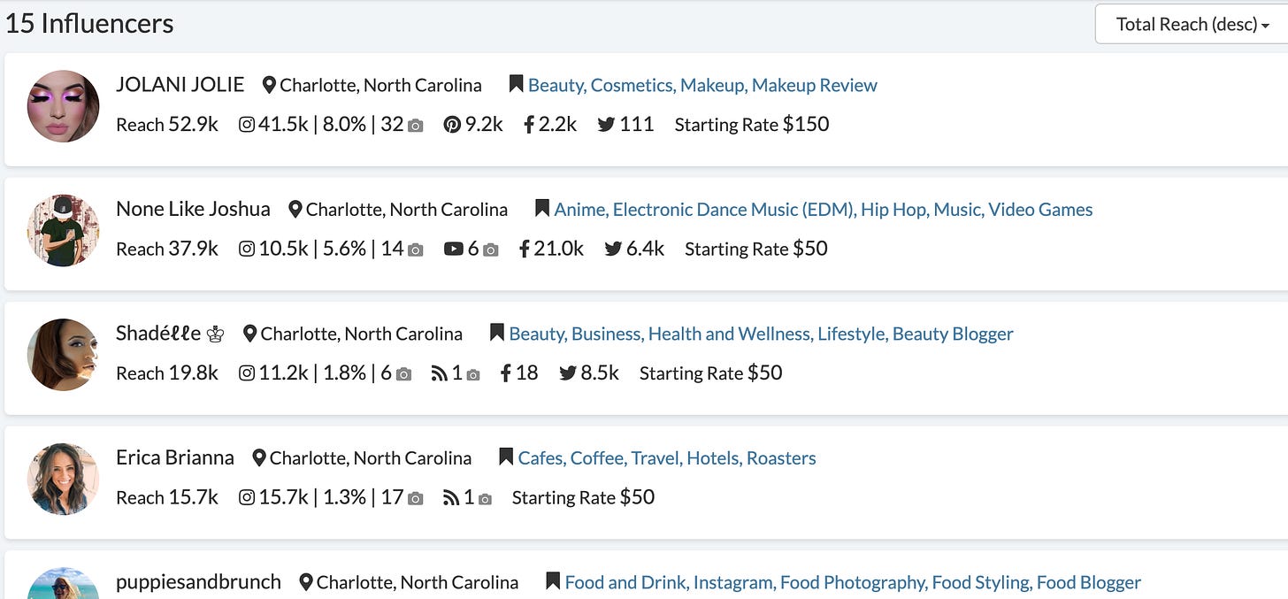This screenshot has height=599, width=1288.
Task: Click the Cafes, Coffee, Travel categories link
Action: click(x=667, y=458)
